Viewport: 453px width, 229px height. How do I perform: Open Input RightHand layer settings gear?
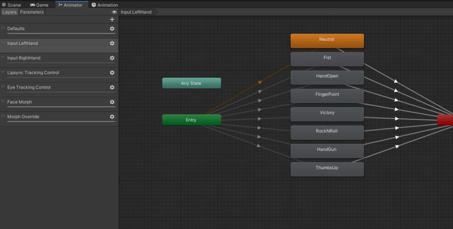[x=112, y=58]
